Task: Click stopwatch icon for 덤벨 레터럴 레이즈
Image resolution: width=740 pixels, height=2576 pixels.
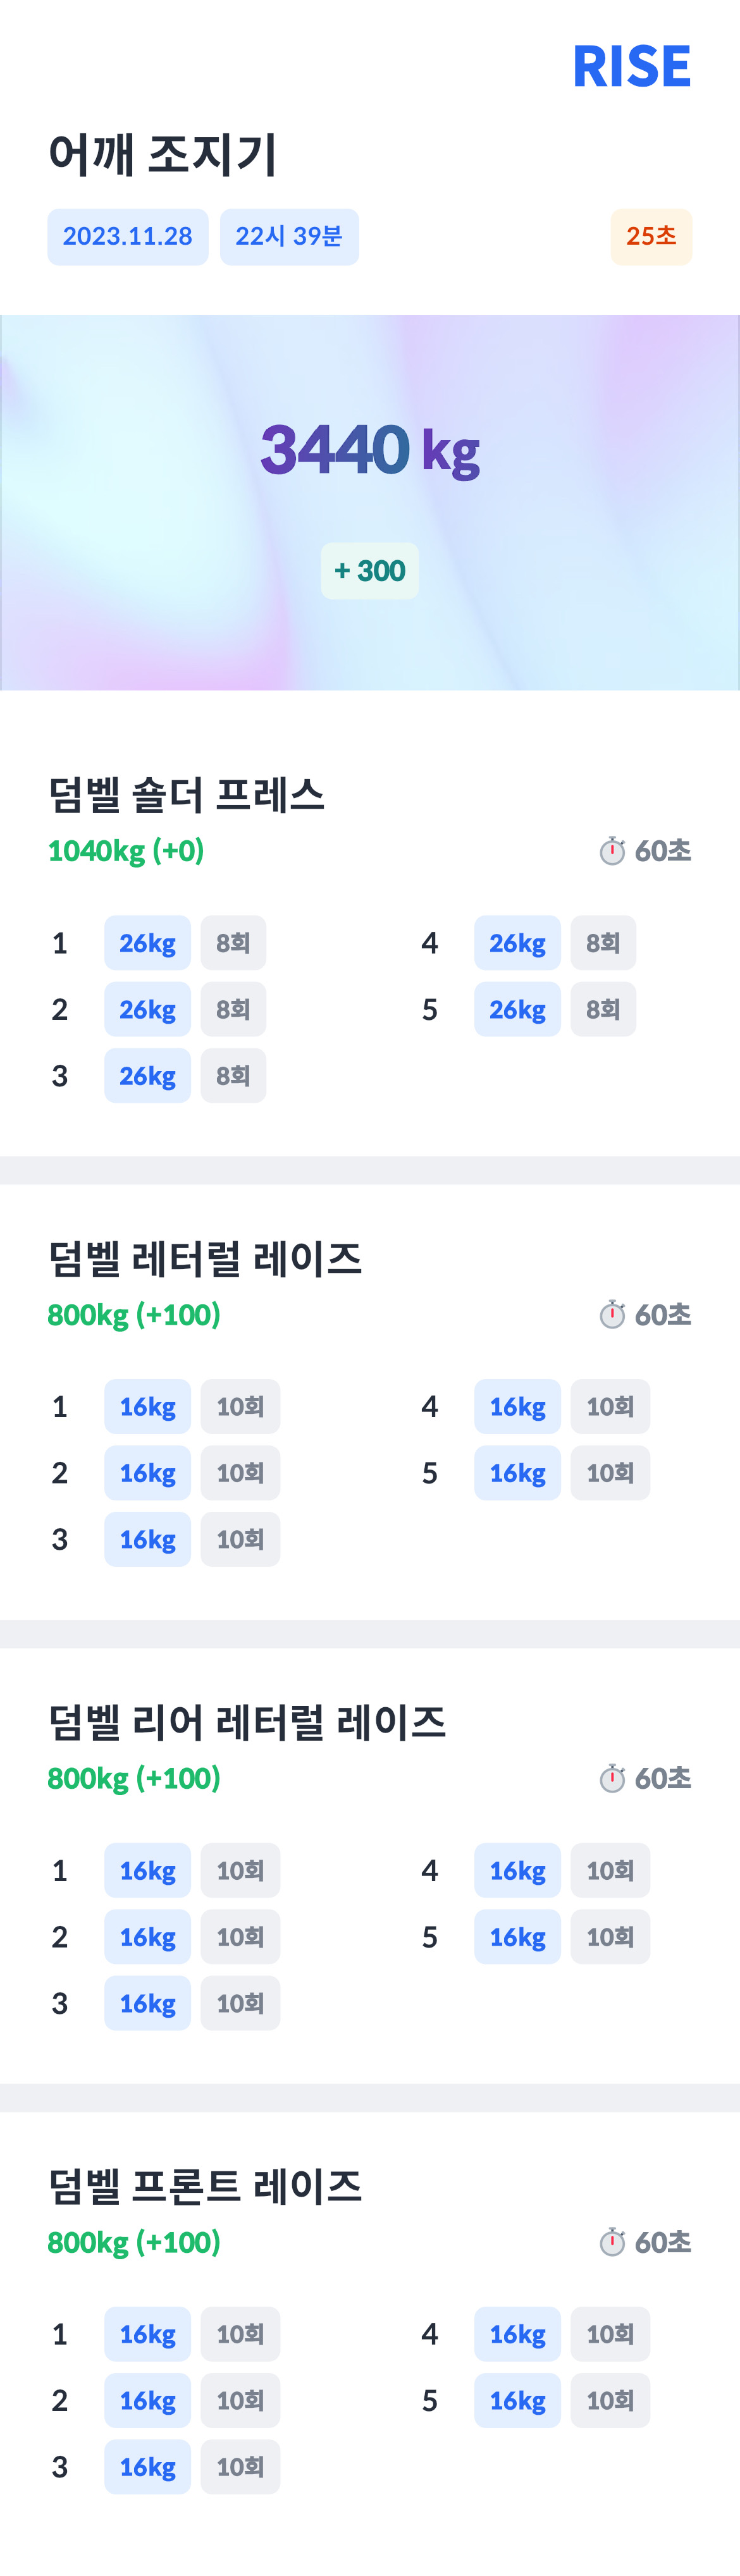Action: click(612, 1315)
